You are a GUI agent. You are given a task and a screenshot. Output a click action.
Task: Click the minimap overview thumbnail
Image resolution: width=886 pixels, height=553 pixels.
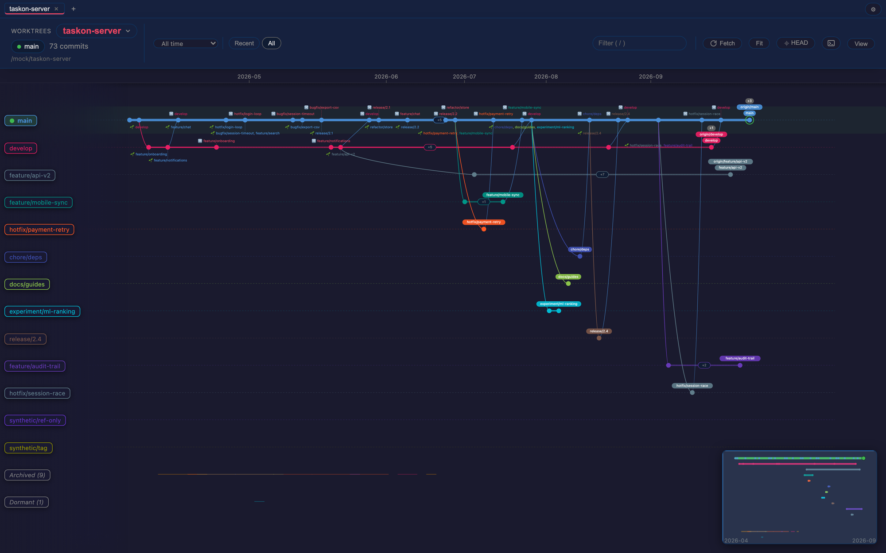pos(800,497)
